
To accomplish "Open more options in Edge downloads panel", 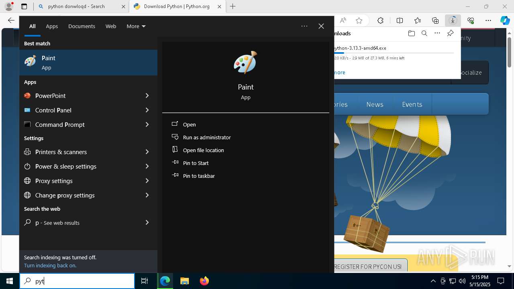I will pos(437,33).
